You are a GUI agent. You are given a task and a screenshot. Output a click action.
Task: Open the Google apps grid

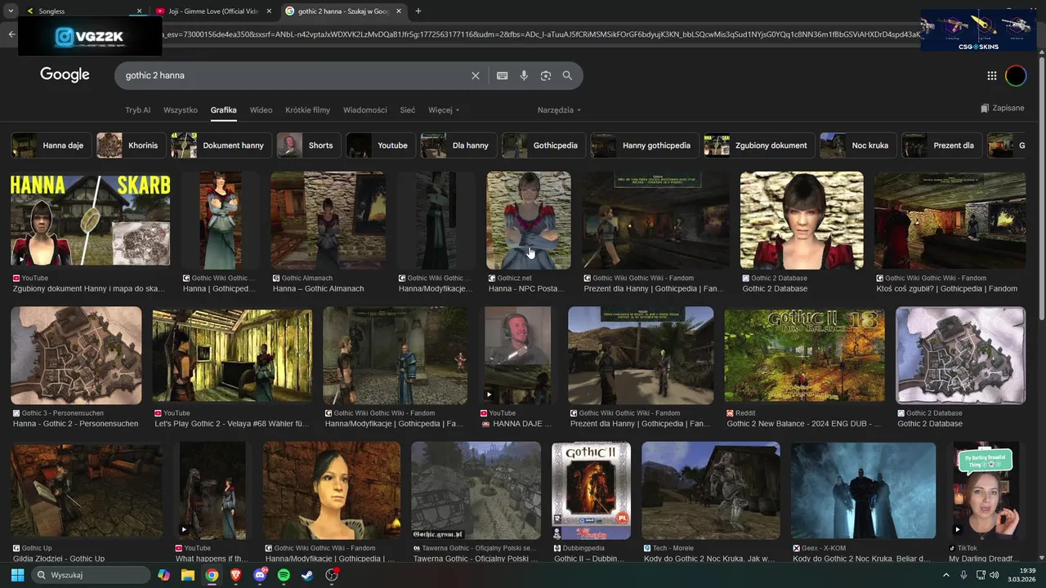pyautogui.click(x=992, y=75)
